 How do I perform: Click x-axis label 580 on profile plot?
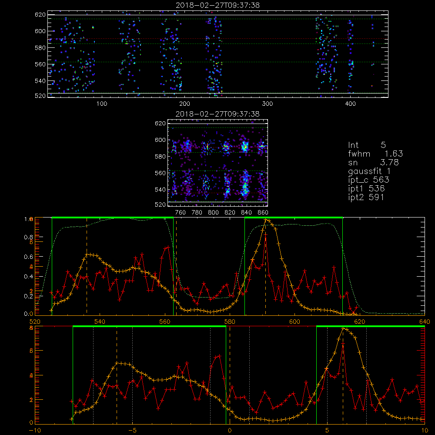tap(230, 321)
